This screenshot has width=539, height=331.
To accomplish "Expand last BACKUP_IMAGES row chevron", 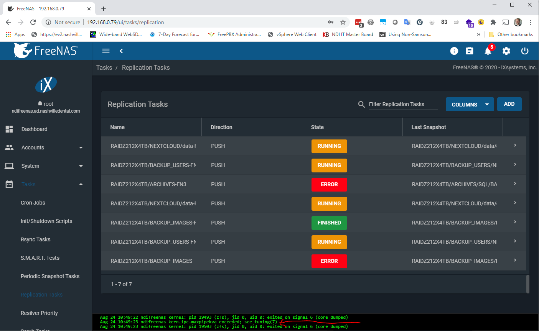I will click(x=515, y=260).
